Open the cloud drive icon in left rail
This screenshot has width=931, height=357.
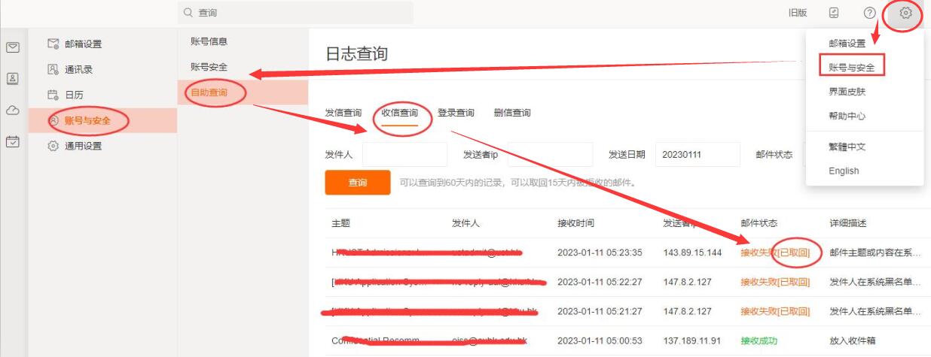[13, 110]
